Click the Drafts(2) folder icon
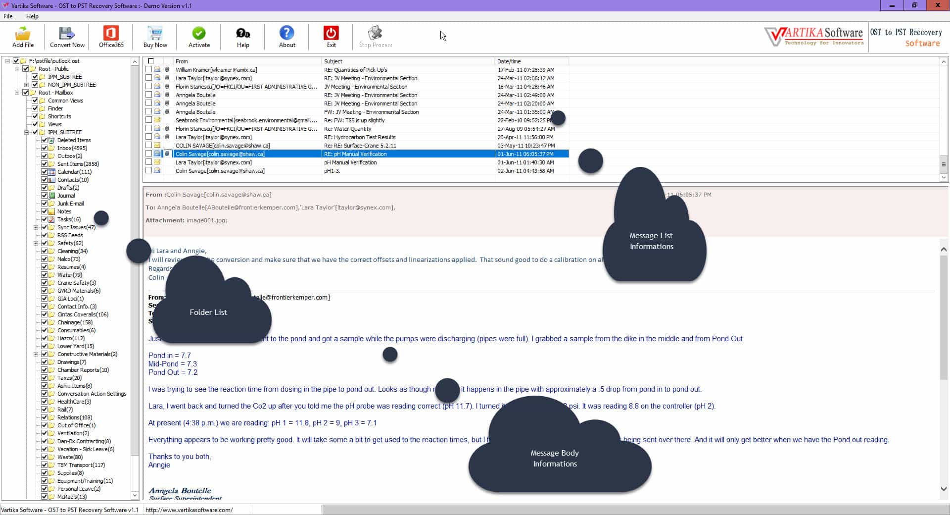The image size is (950, 515). (x=51, y=188)
